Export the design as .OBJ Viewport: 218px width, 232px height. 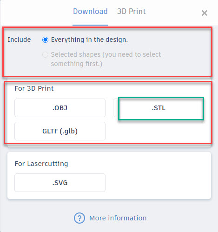click(60, 108)
